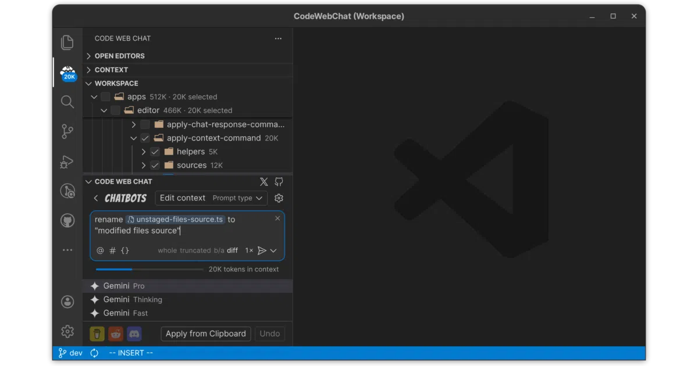Minimize the CodeWebChat window
Image resolution: width=698 pixels, height=366 pixels.
coord(592,16)
